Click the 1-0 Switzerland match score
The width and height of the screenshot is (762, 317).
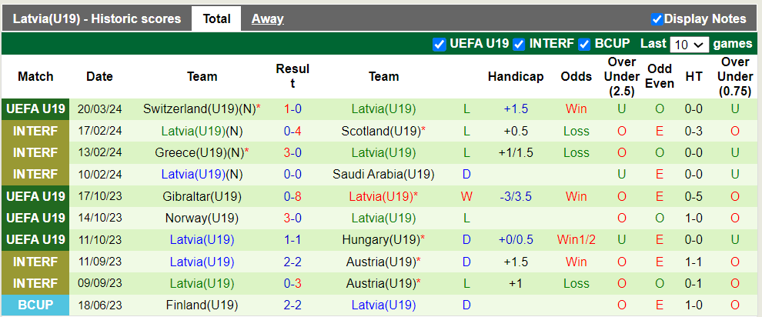[292, 109]
